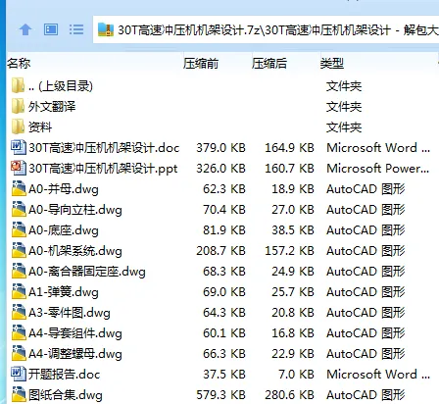Click the AutoCAD icon of A3-零件图.dwg

(19, 313)
